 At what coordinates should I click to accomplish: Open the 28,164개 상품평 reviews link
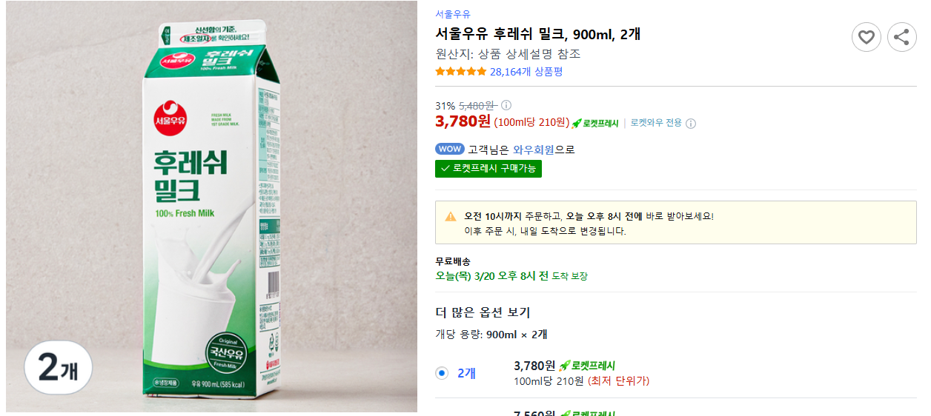coord(526,72)
